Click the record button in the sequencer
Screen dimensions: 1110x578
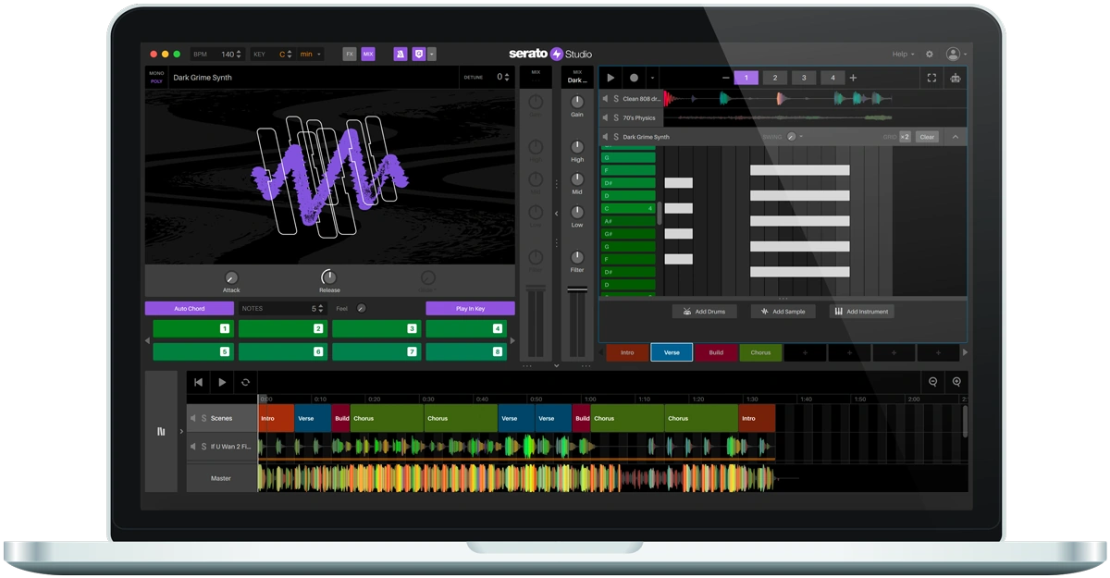(x=634, y=78)
